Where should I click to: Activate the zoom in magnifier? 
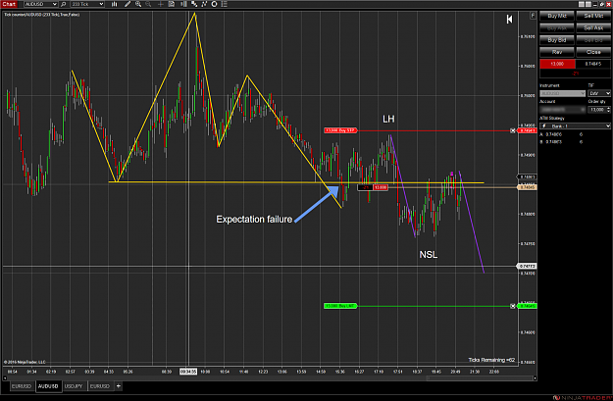click(138, 4)
